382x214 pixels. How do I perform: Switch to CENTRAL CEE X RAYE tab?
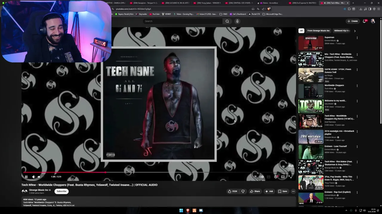tap(241, 3)
